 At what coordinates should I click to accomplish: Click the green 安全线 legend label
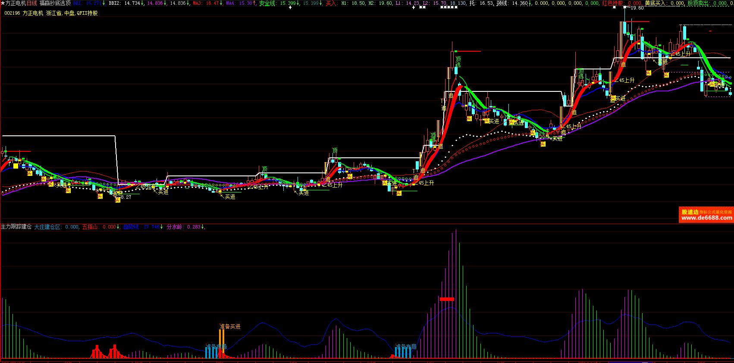click(267, 3)
